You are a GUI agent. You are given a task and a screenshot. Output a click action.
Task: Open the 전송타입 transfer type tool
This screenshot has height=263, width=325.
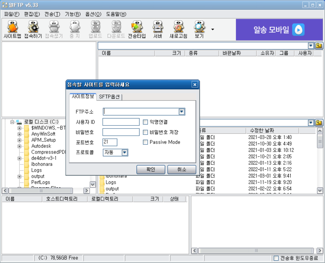[137, 29]
